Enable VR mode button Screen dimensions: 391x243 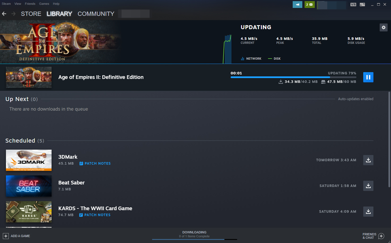click(353, 5)
